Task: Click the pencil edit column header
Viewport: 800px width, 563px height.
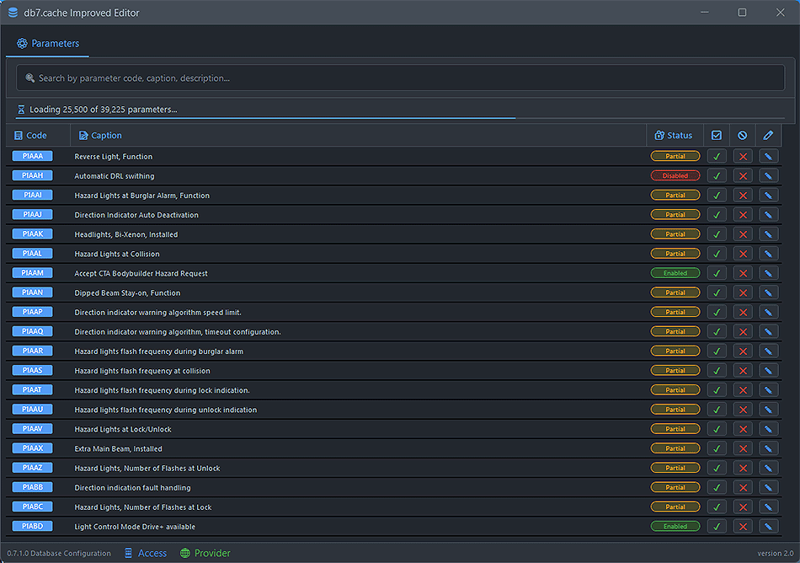Action: point(768,135)
